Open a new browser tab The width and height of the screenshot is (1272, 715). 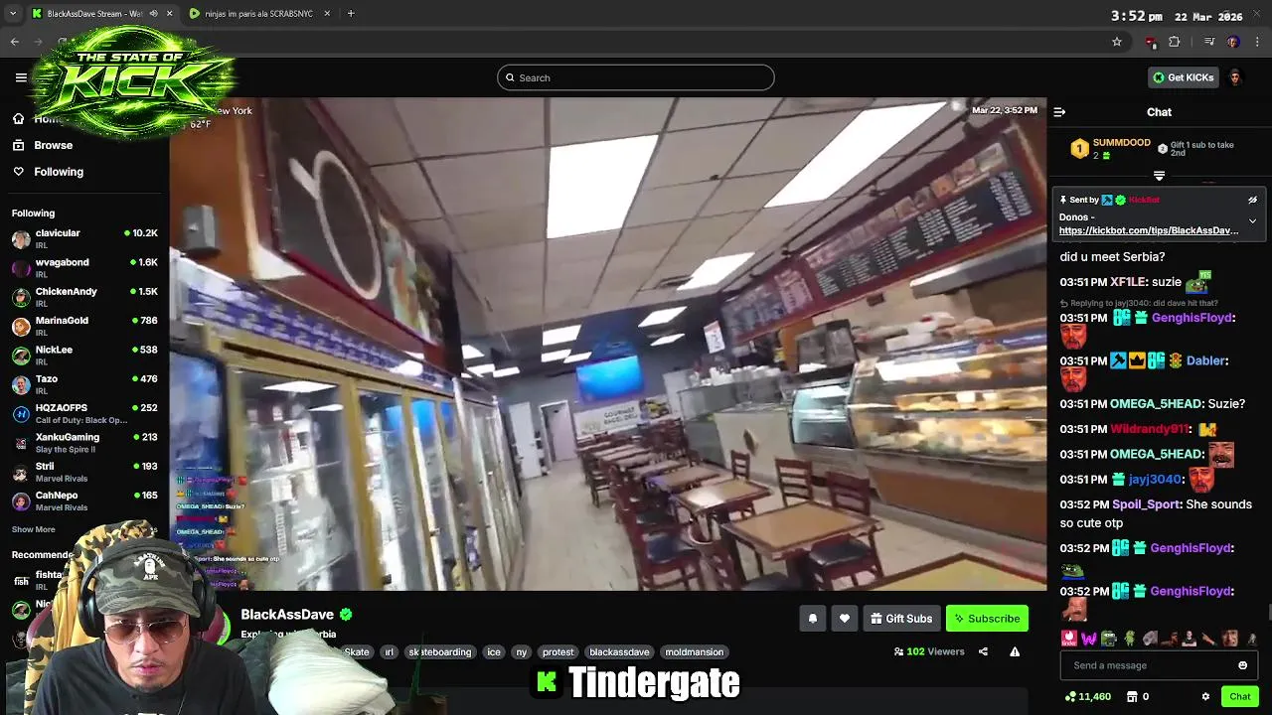pyautogui.click(x=350, y=14)
